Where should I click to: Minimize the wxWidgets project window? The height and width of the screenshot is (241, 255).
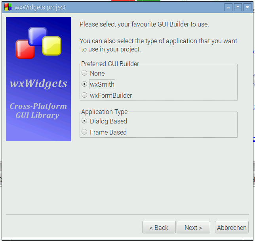click(x=228, y=7)
